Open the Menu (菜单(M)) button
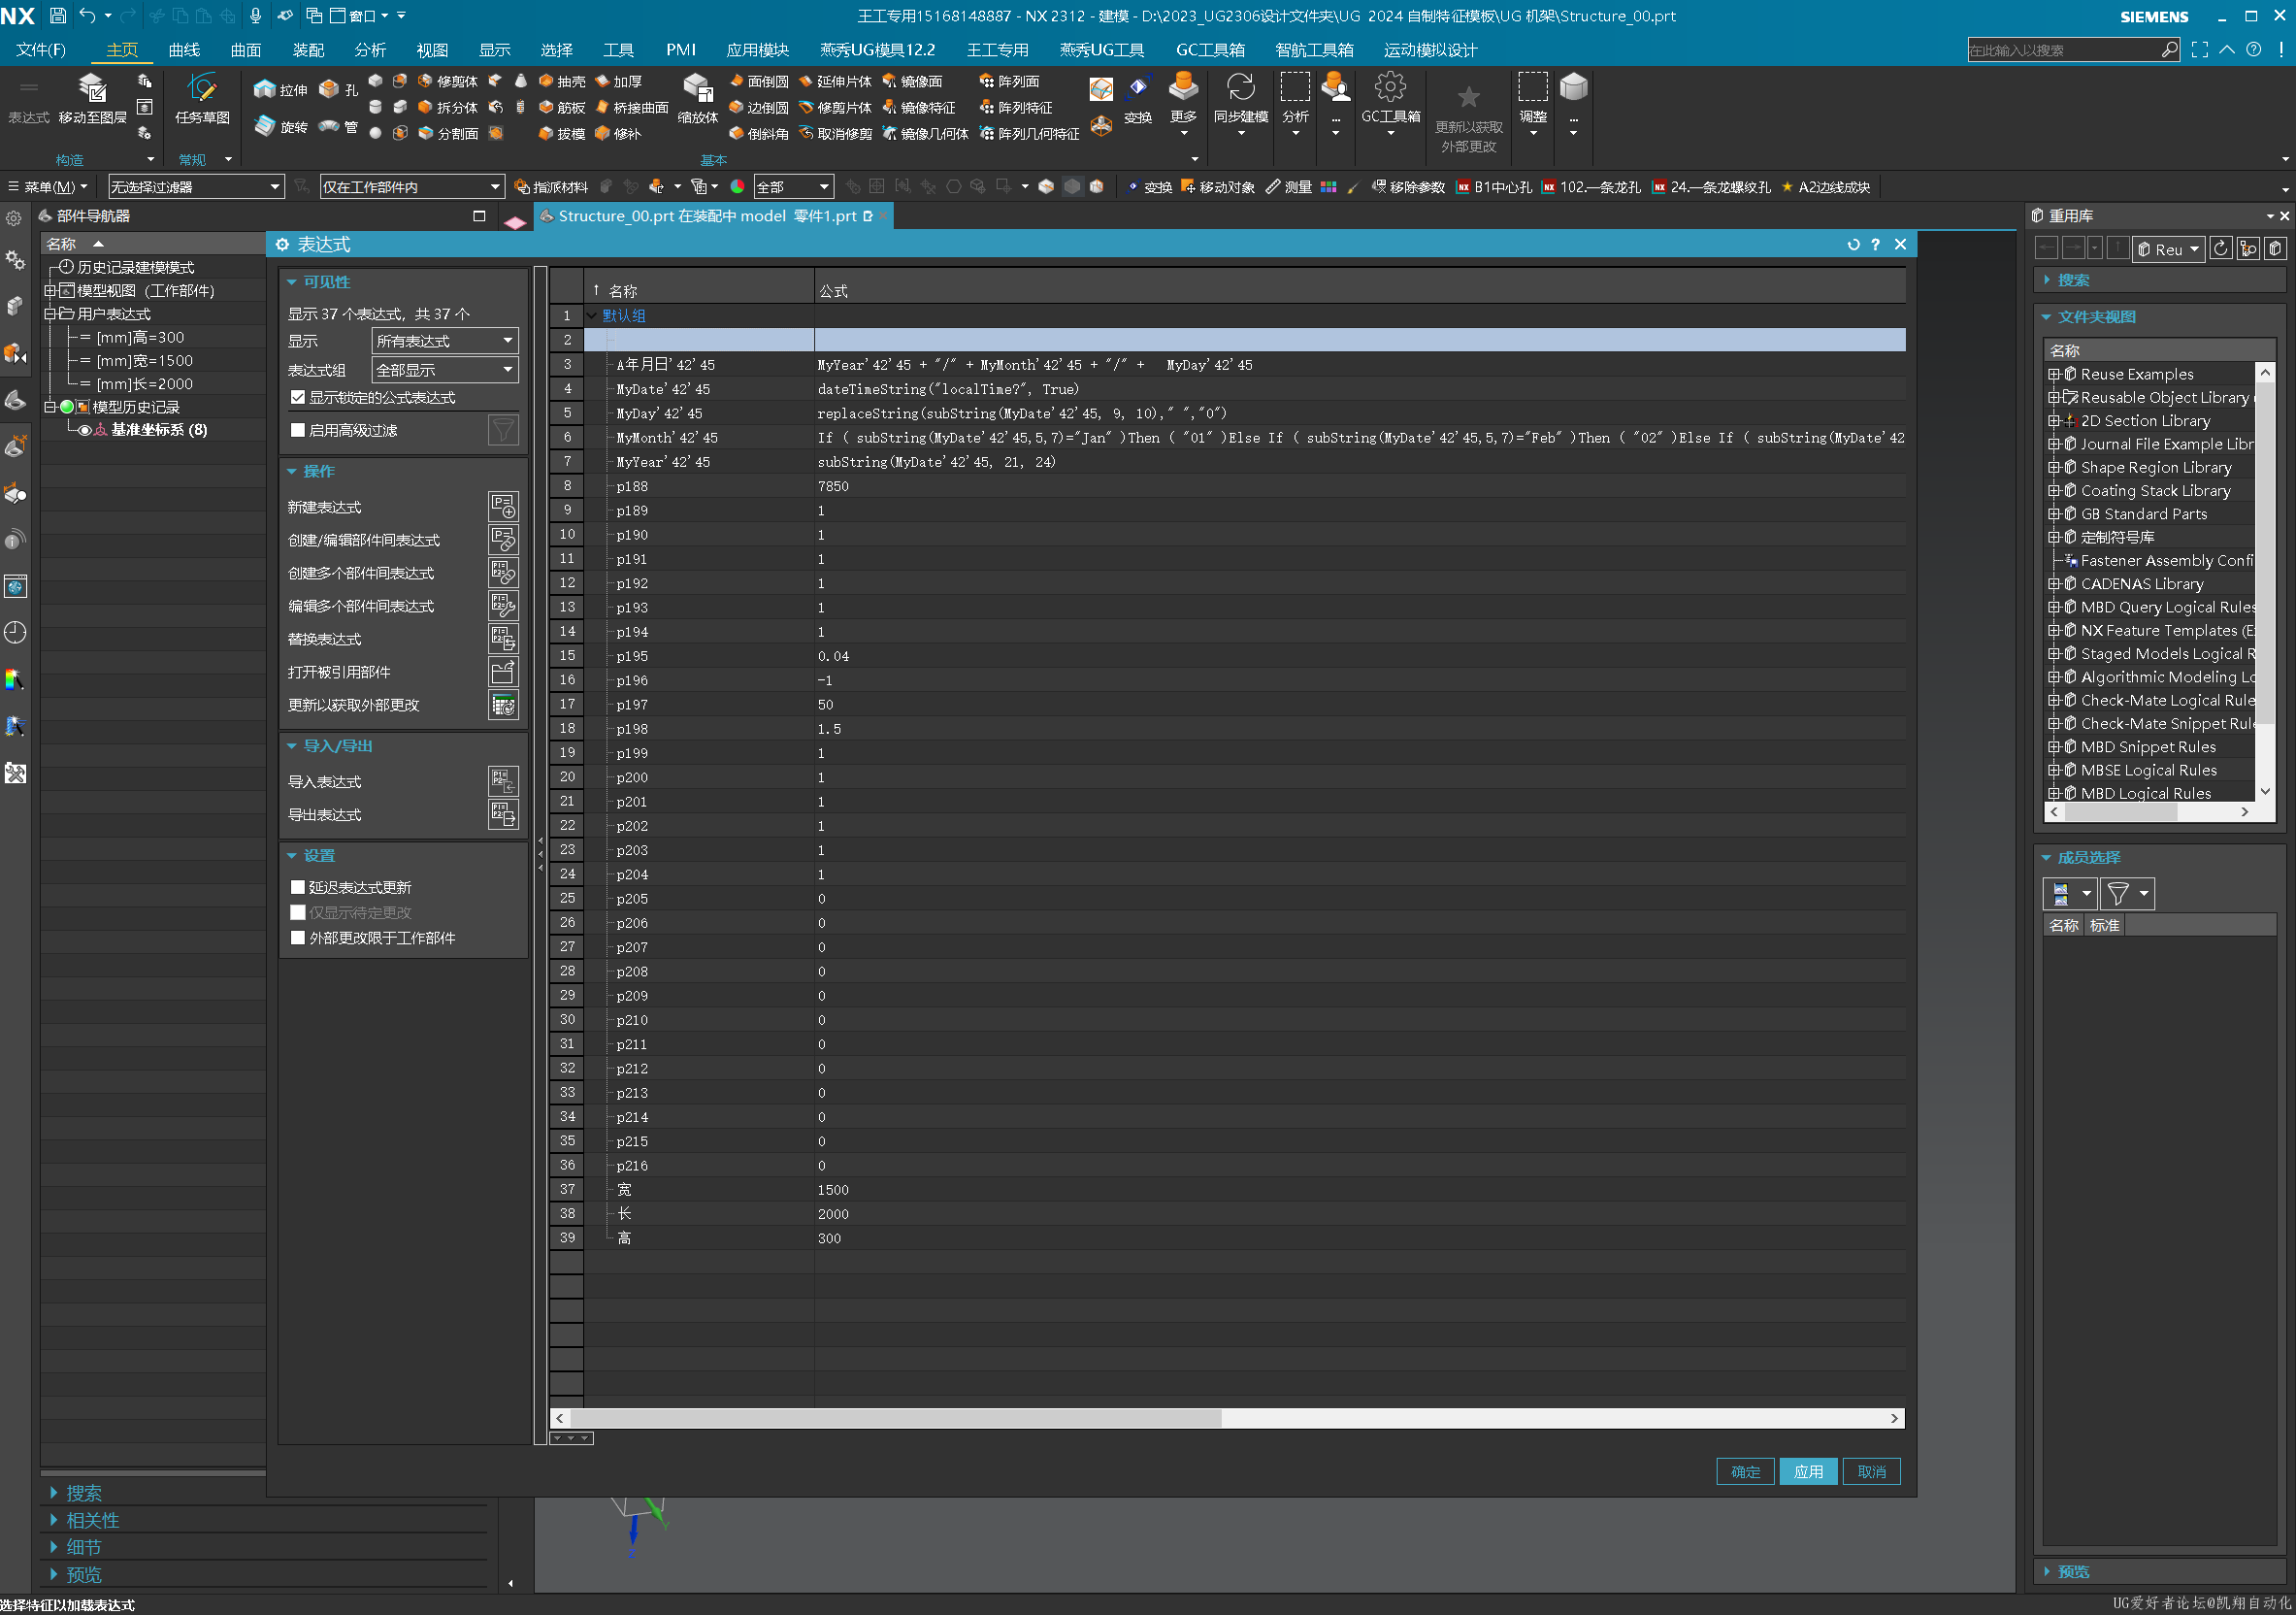This screenshot has height=1615, width=2296. point(48,187)
